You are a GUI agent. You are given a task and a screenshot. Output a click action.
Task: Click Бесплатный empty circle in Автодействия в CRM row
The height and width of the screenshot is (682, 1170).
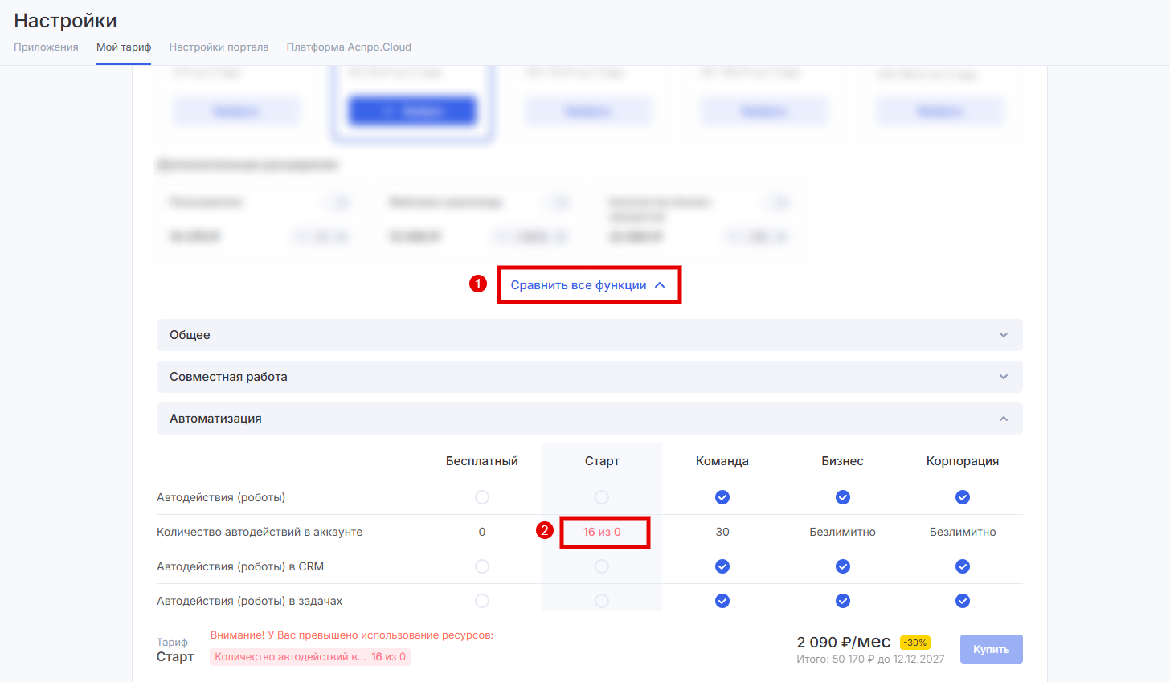[482, 566]
